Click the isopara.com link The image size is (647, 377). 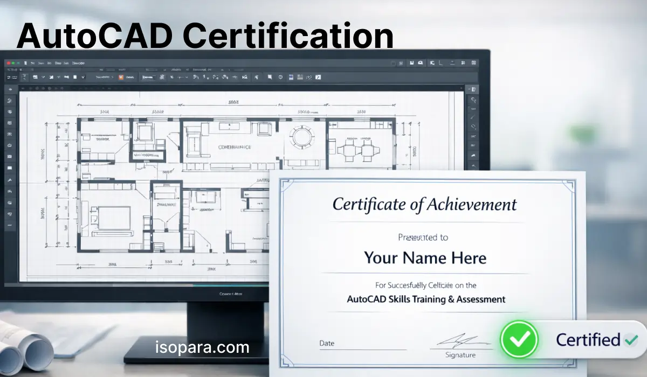203,347
